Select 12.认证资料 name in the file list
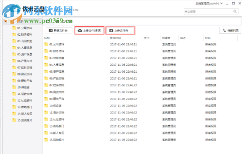This screenshot has height=154, width=242. (x=57, y=119)
